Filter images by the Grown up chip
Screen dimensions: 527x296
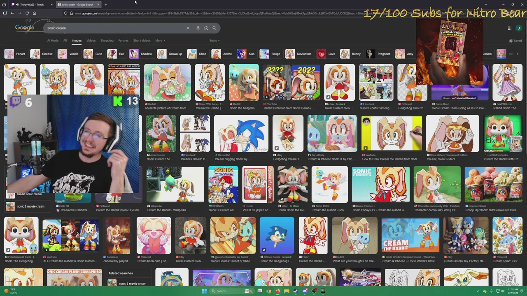click(170, 54)
